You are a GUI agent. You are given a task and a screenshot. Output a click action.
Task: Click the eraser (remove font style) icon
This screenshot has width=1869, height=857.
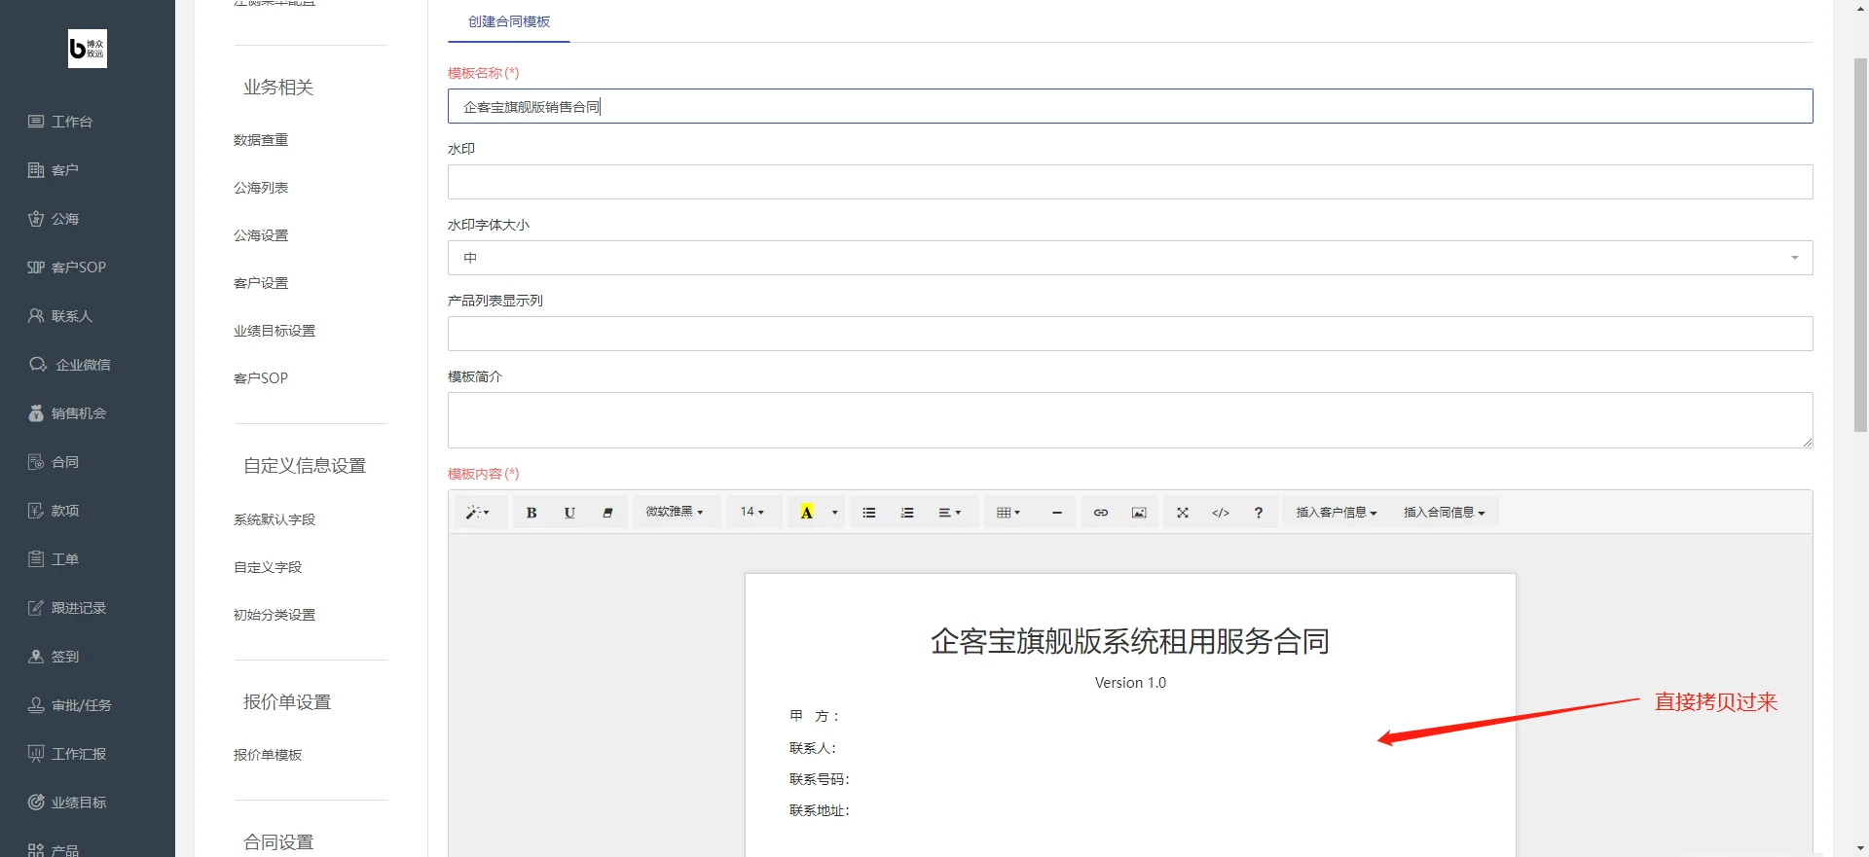click(607, 513)
